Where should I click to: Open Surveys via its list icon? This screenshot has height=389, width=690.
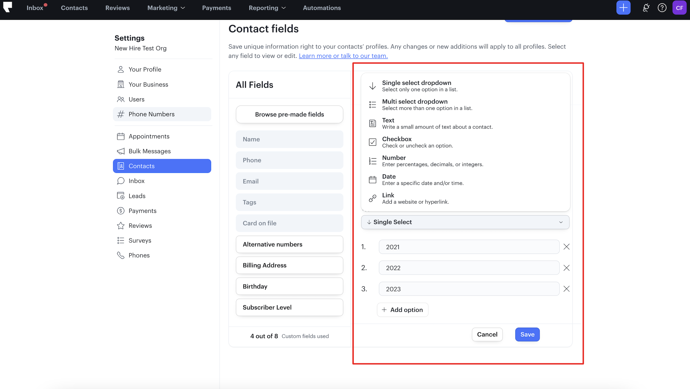coord(121,240)
